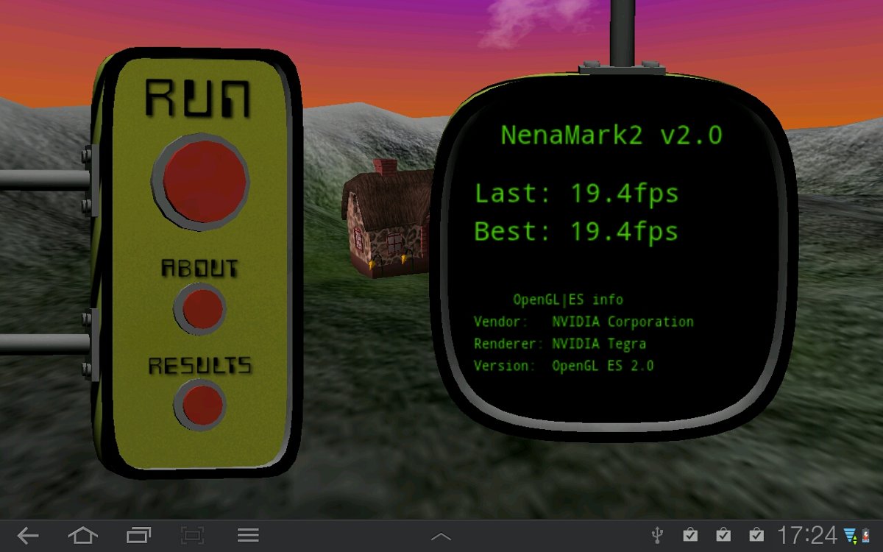The image size is (883, 552).
Task: Open the leftmost shopping bag notification
Action: point(689,535)
